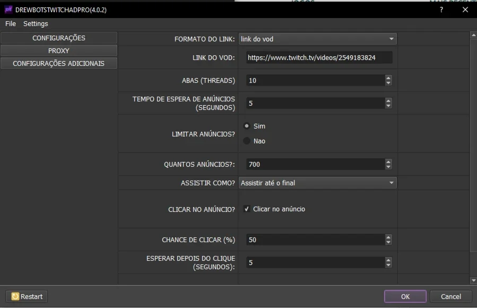The height and width of the screenshot is (308, 477).
Task: Decrease the QUANTOS ANÚNCIOS value
Action: (x=388, y=167)
